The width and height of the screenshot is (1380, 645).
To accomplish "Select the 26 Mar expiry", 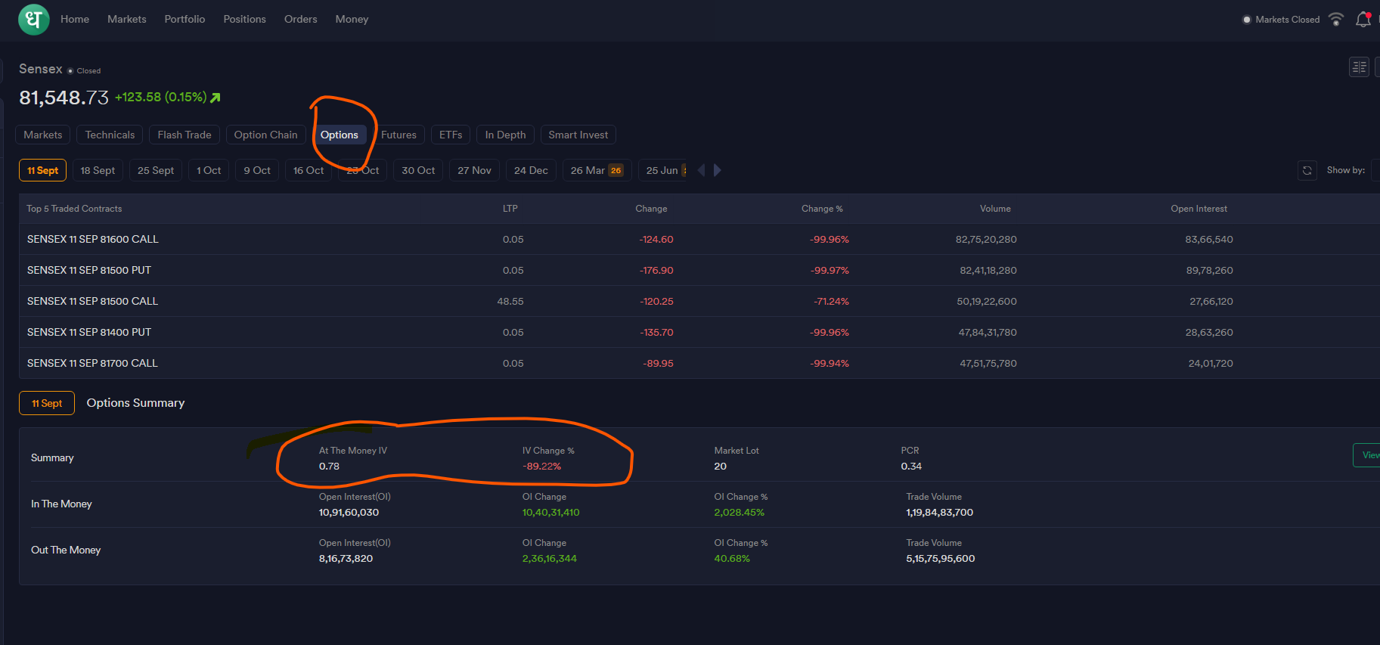I will pos(597,170).
